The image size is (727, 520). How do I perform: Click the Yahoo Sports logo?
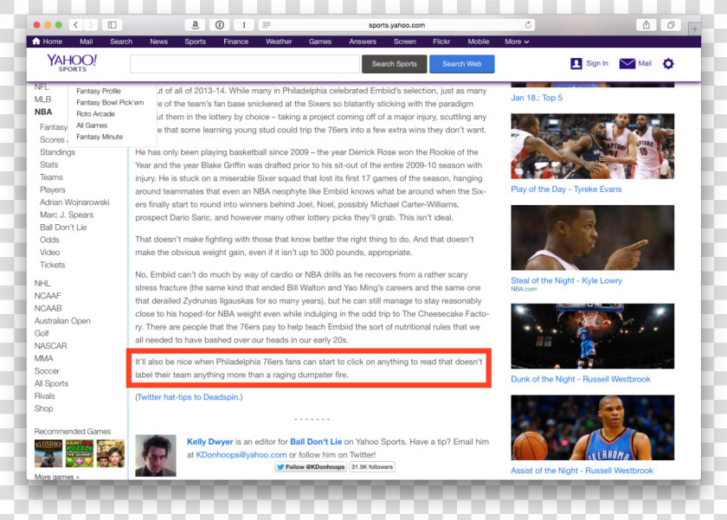(x=72, y=63)
